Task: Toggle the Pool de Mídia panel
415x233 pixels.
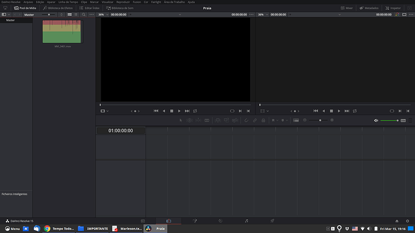Action: tap(25, 8)
